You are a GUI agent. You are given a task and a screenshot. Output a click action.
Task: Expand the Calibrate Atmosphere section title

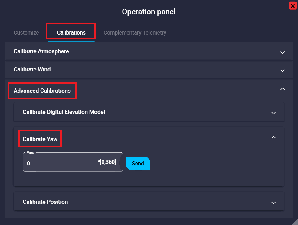pos(41,51)
